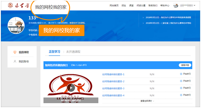Click the play-circle icon on lesson 1 row
The image size is (201, 108).
point(181,74)
